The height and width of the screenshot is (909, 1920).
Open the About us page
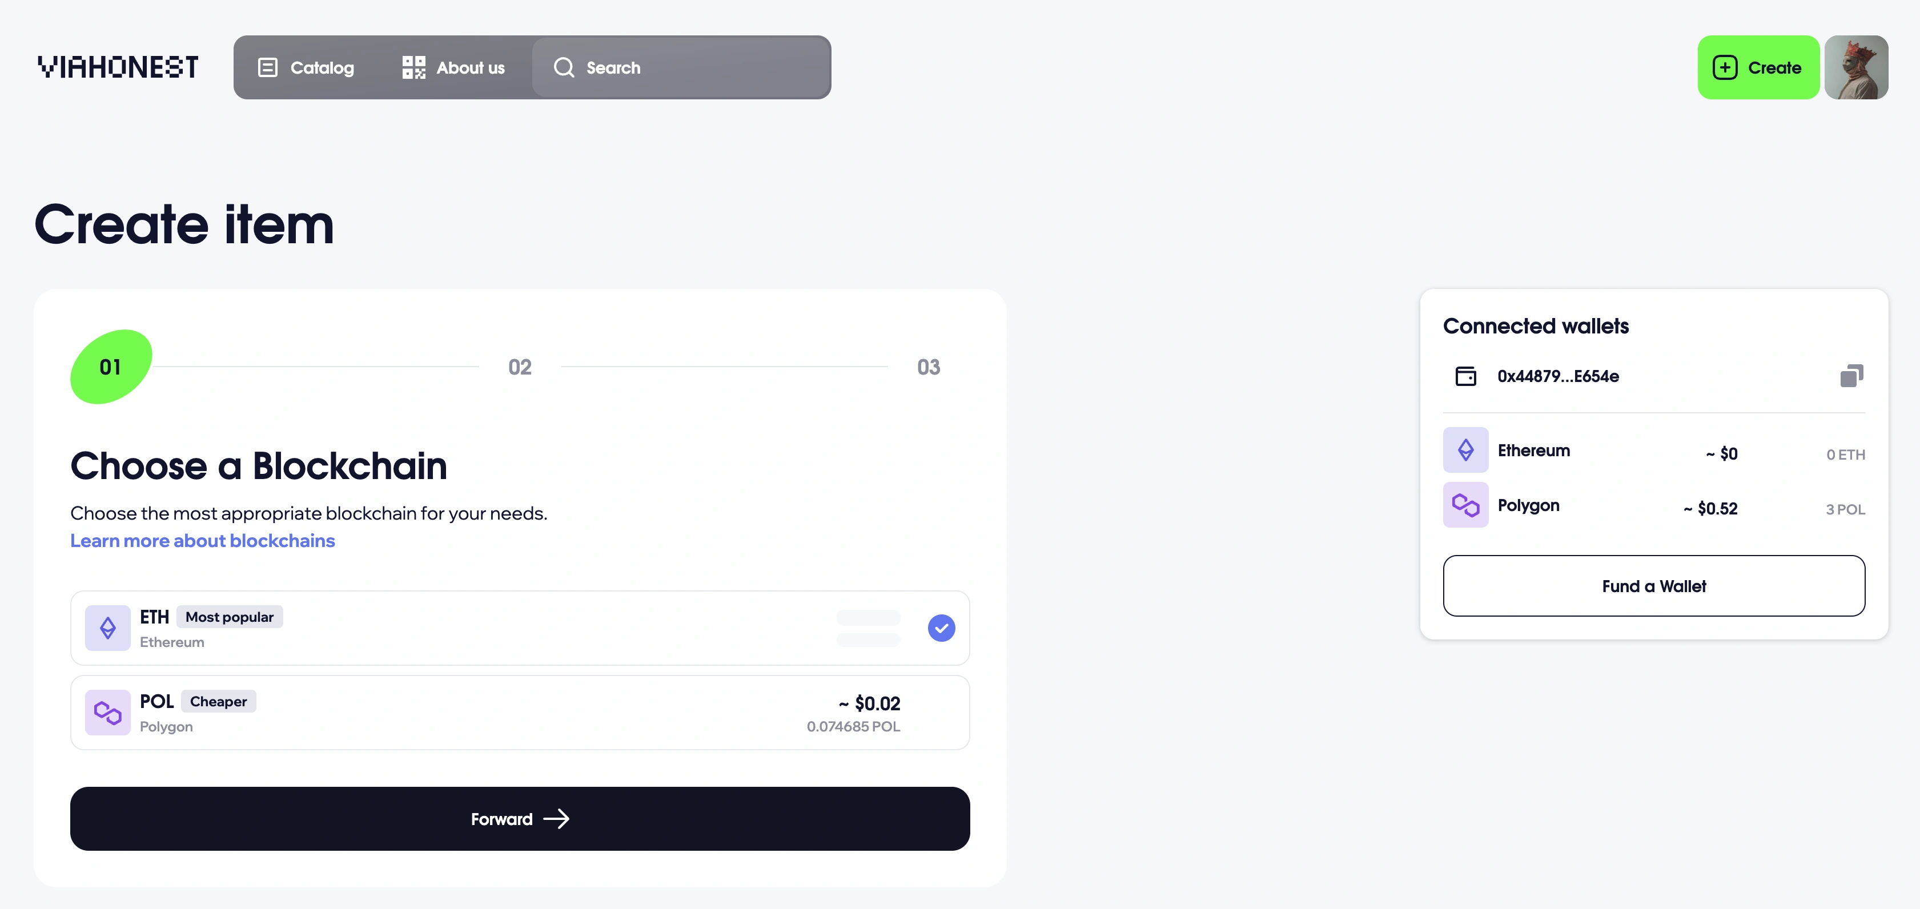pos(469,68)
